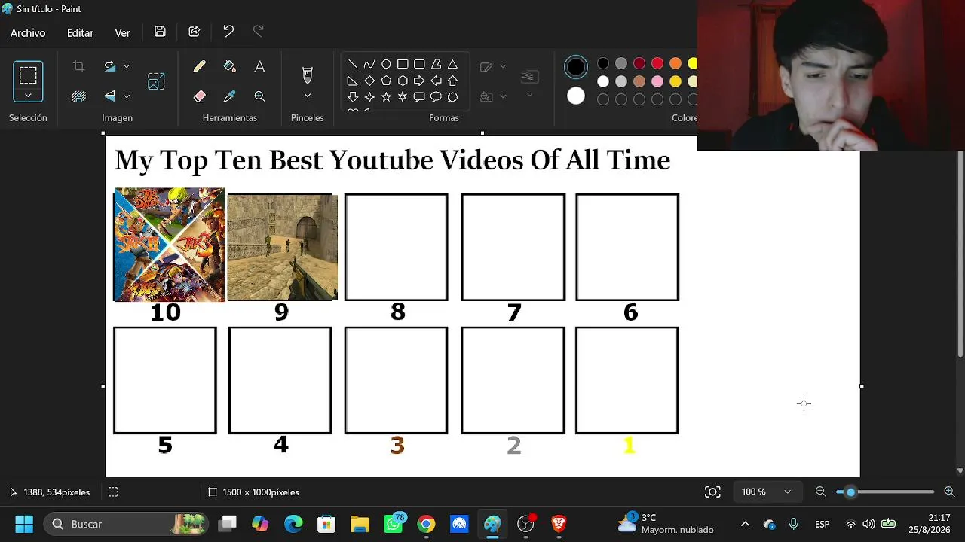Open the Ver menu
Screen dimensions: 965x542
[x=122, y=33]
